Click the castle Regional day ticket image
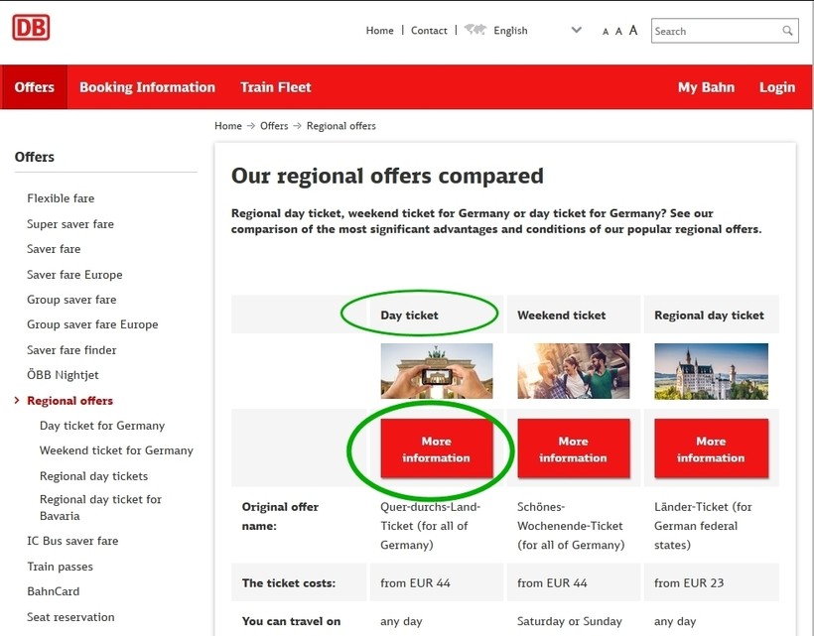The height and width of the screenshot is (636, 814). 711,370
